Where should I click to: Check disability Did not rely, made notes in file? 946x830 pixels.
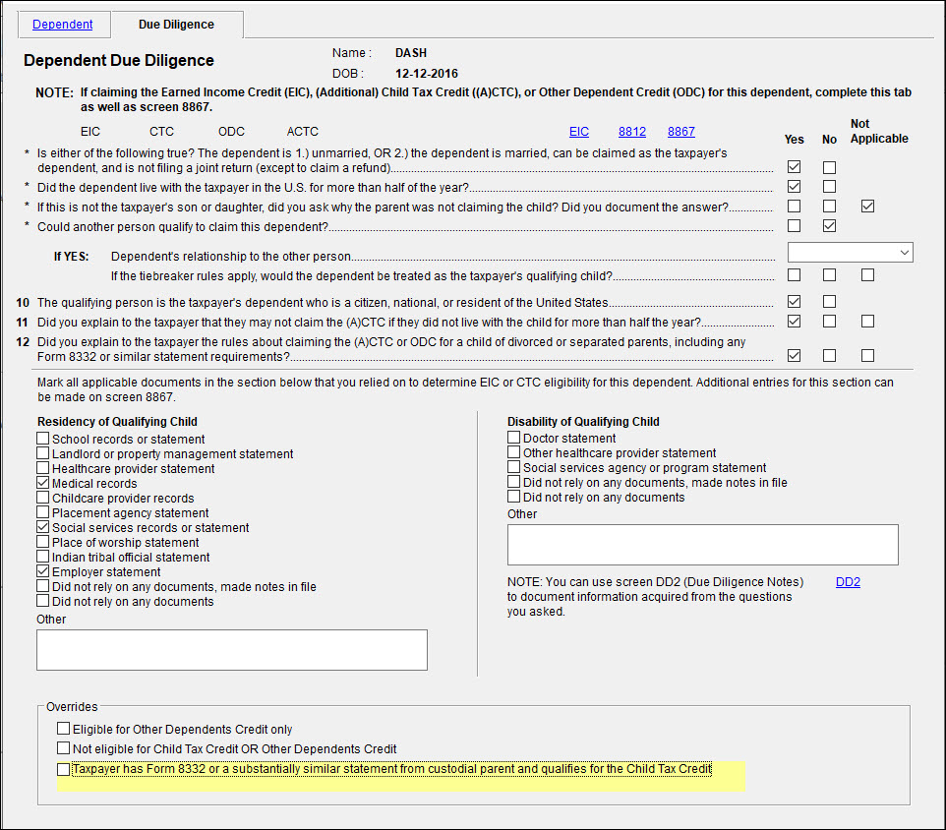click(514, 482)
